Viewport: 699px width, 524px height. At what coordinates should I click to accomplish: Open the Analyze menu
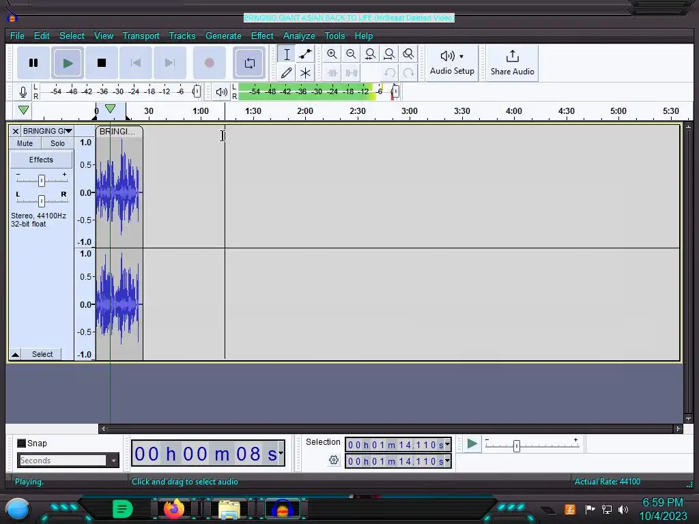pyautogui.click(x=299, y=35)
